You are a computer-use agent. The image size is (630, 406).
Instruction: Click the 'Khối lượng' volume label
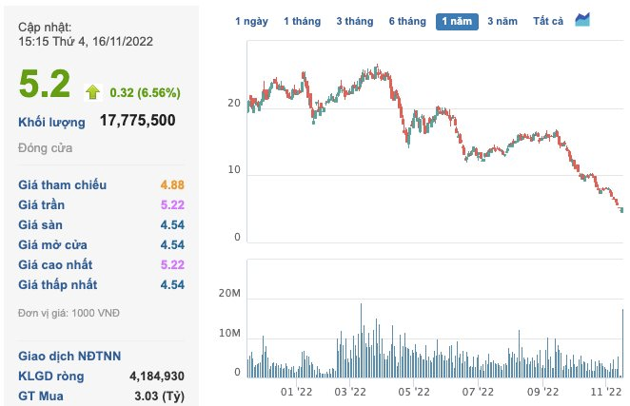pyautogui.click(x=51, y=122)
